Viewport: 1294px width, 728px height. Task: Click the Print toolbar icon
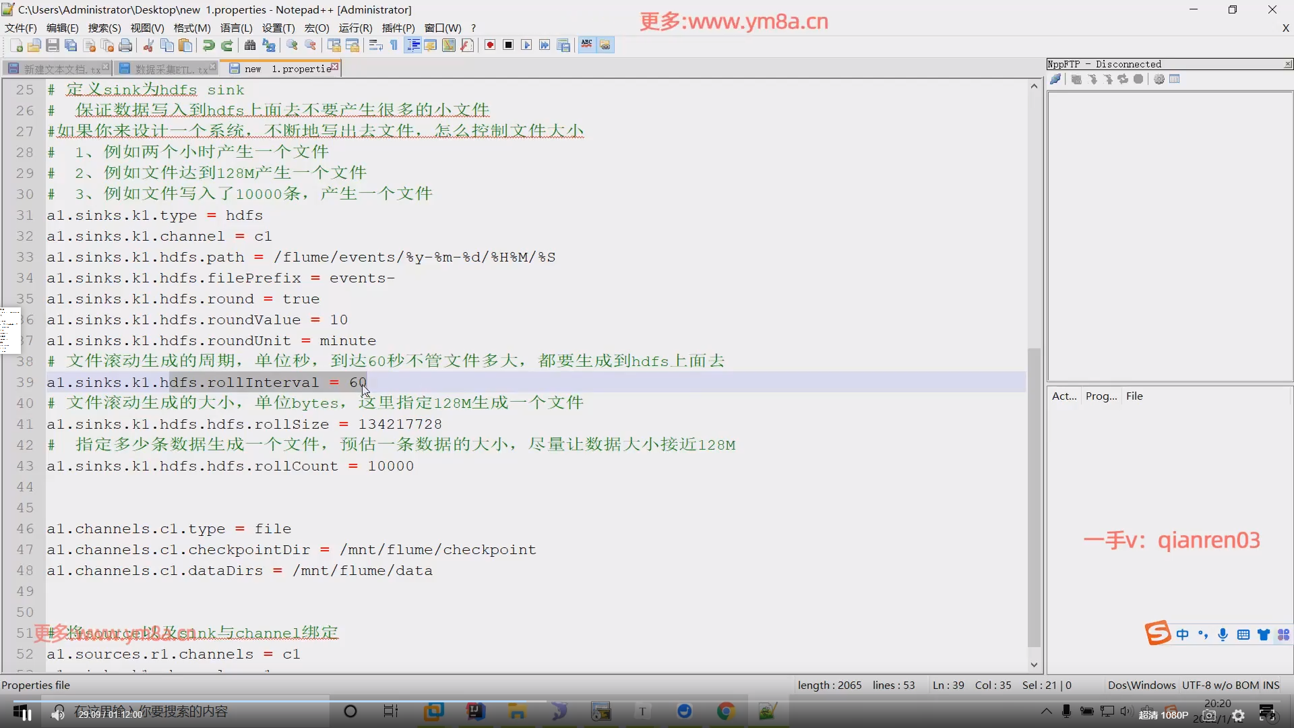click(x=125, y=45)
